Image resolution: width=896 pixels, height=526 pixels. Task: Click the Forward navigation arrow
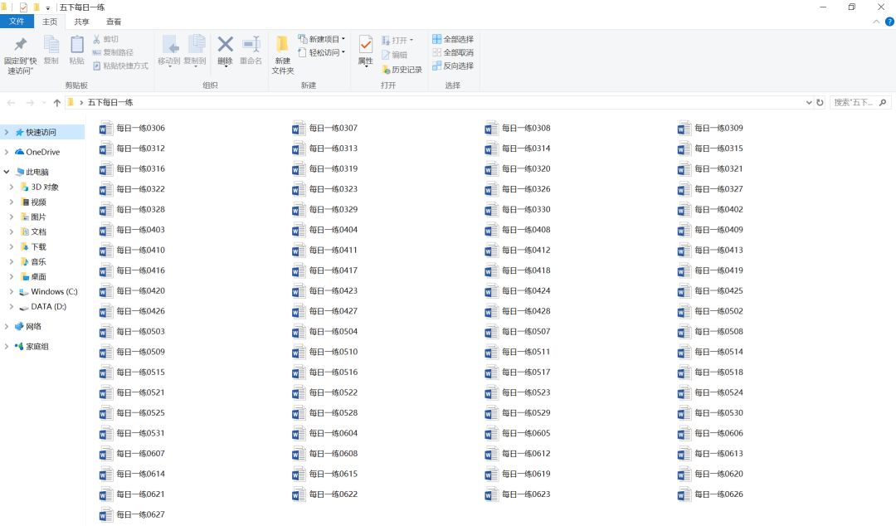click(x=30, y=102)
